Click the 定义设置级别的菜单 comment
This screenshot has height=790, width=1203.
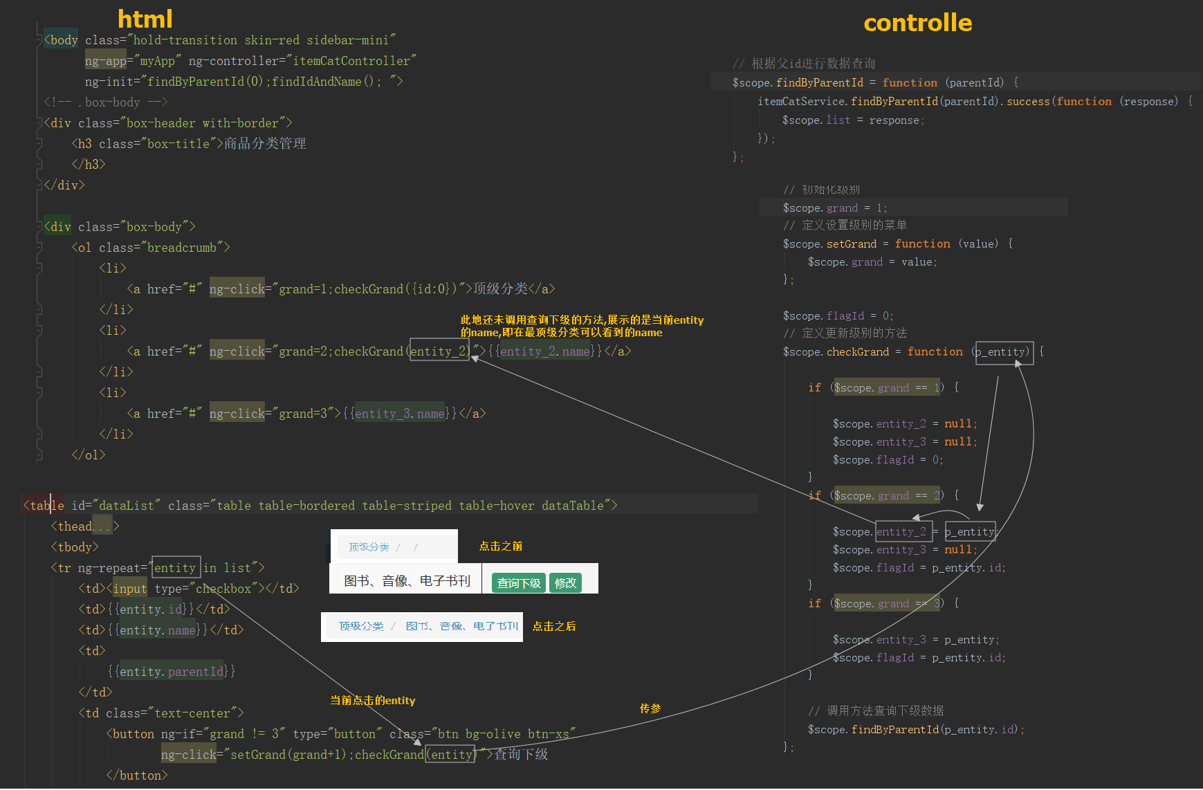click(845, 226)
